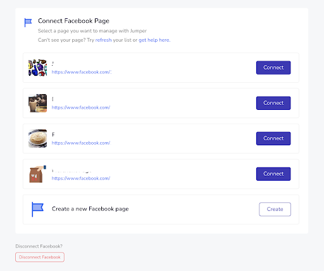
Task: Open the Facebook URL under coffee page
Action: click(x=81, y=107)
